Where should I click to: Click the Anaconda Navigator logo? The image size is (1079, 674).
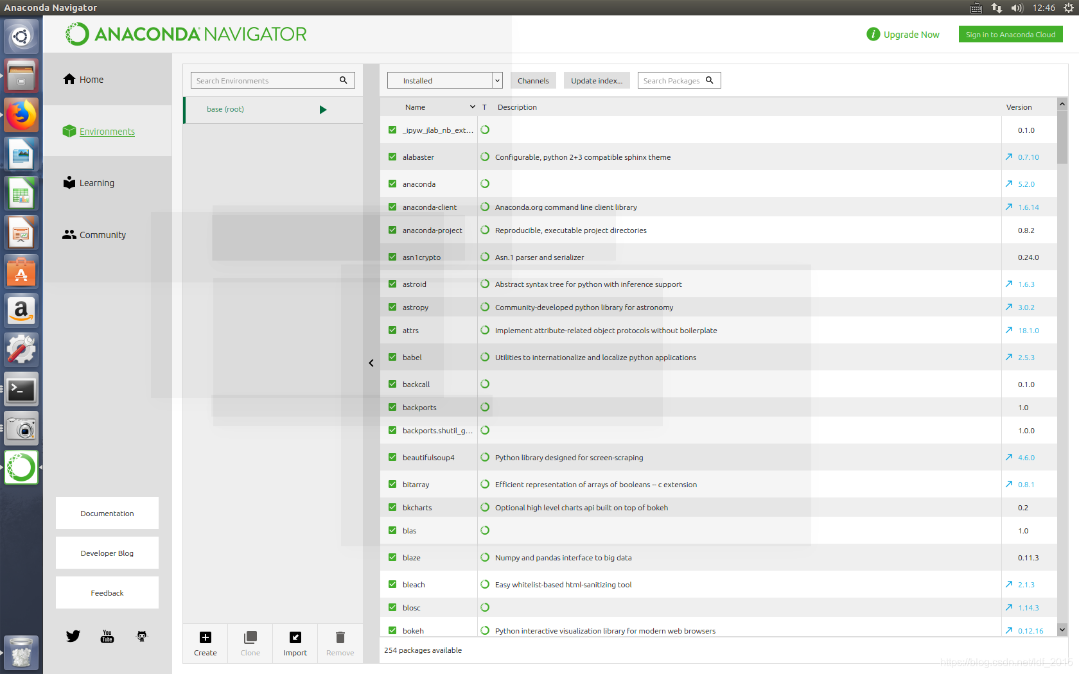[x=186, y=34]
